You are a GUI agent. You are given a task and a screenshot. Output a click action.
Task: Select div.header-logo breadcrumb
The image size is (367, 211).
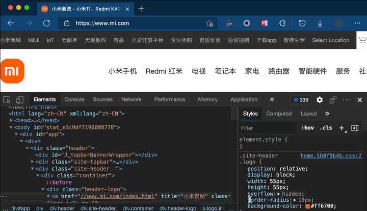tap(178, 208)
